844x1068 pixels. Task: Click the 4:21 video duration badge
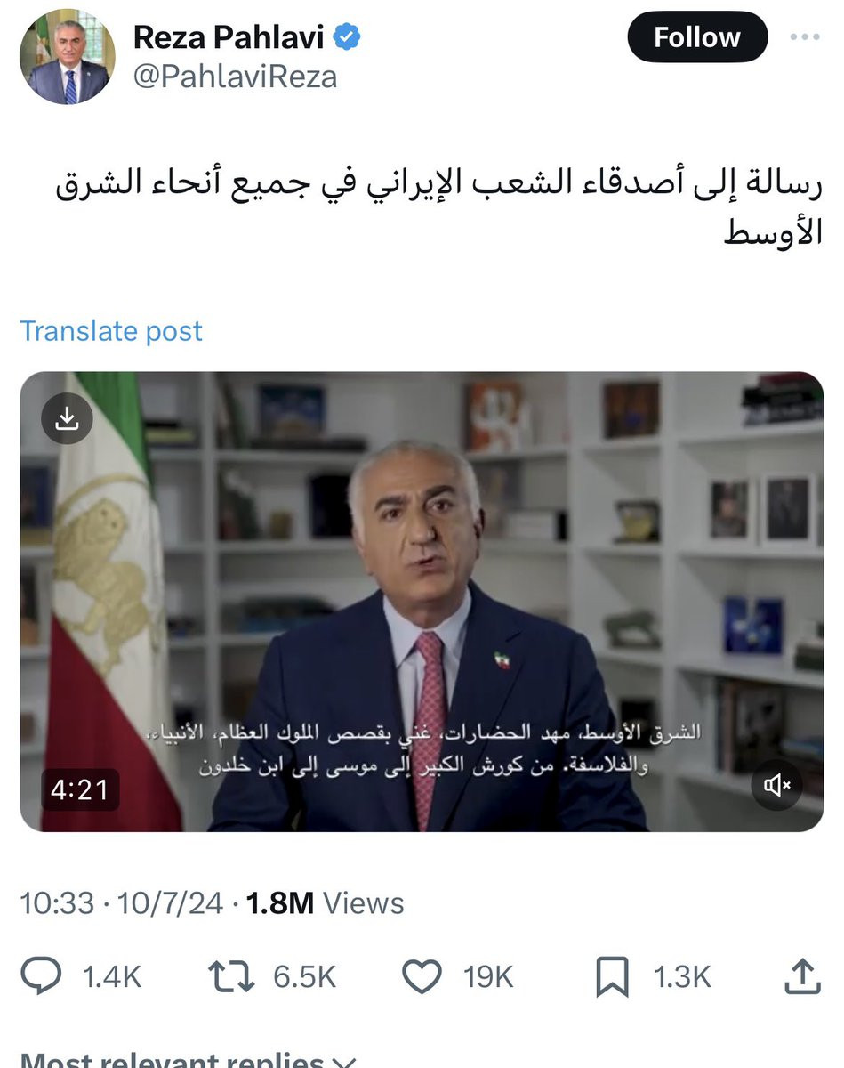pos(80,789)
